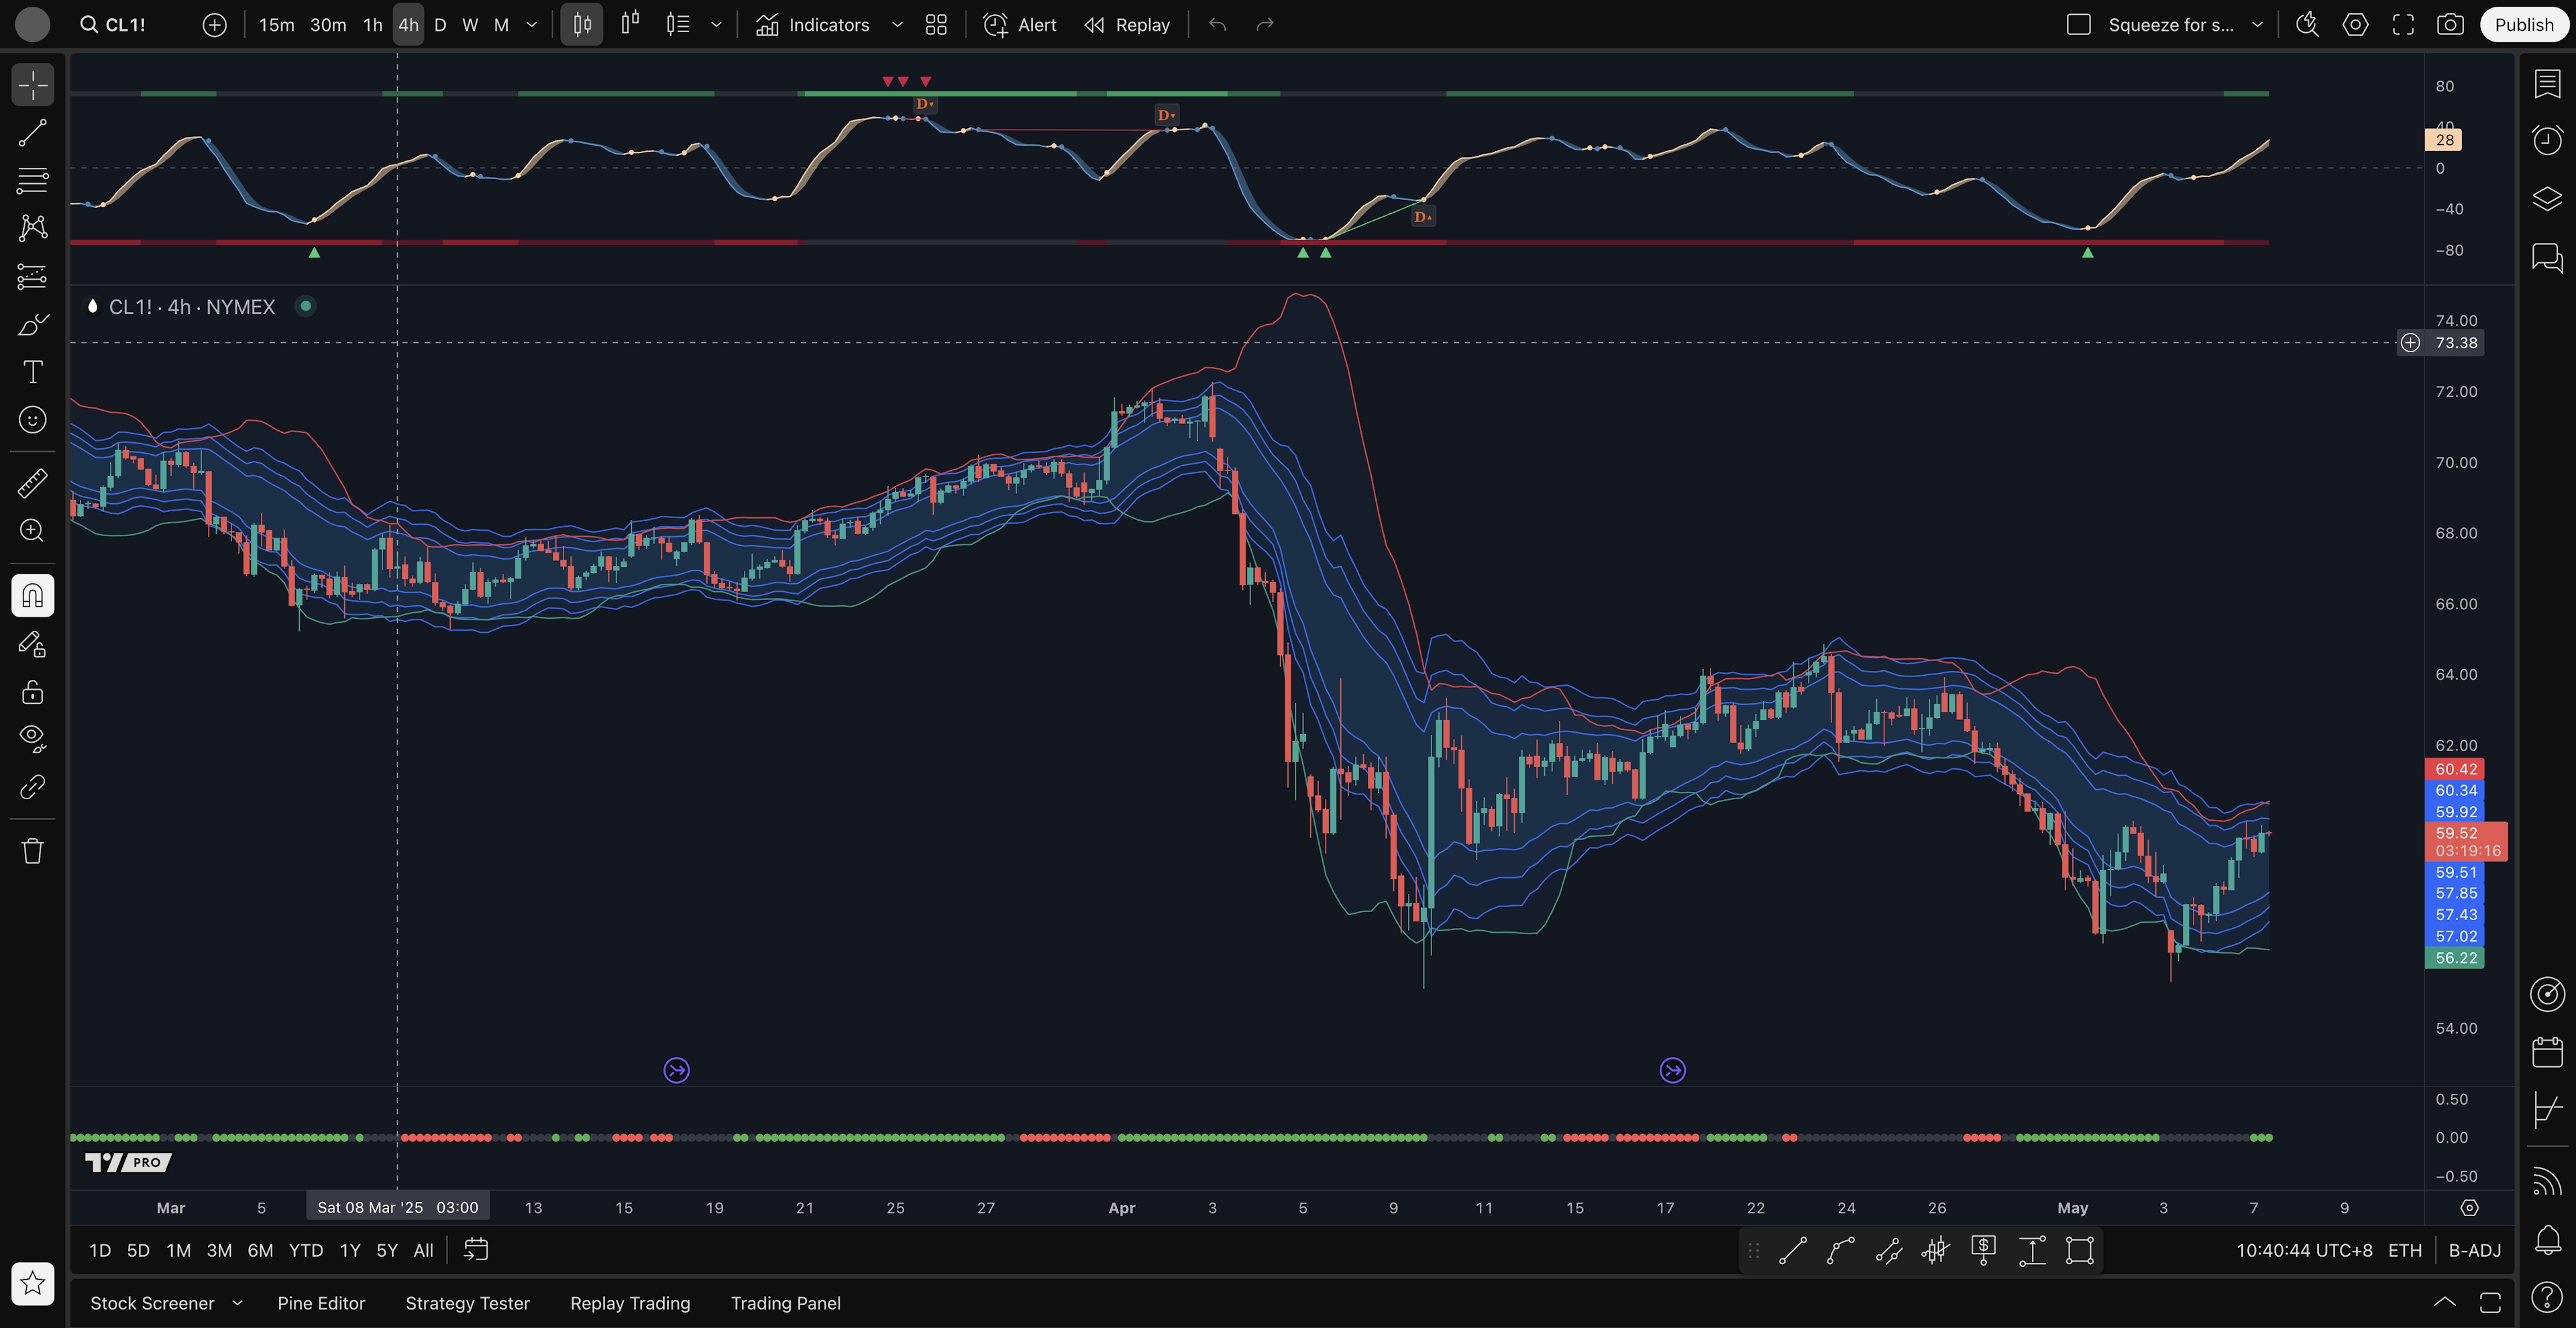Screen dimensions: 2576x1328
Task: Expand the timeframe interval dropdown chevron
Action: [532, 25]
